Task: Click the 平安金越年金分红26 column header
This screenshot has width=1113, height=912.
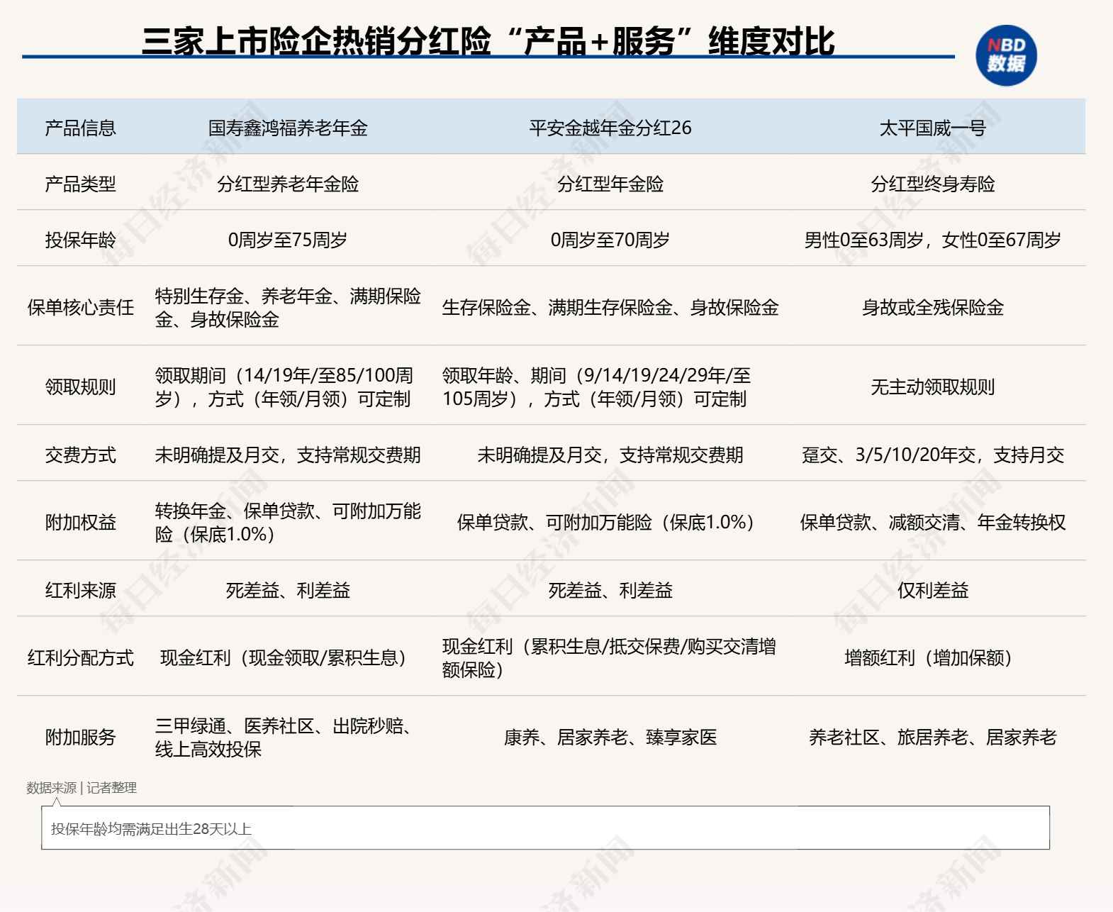Action: (610, 128)
